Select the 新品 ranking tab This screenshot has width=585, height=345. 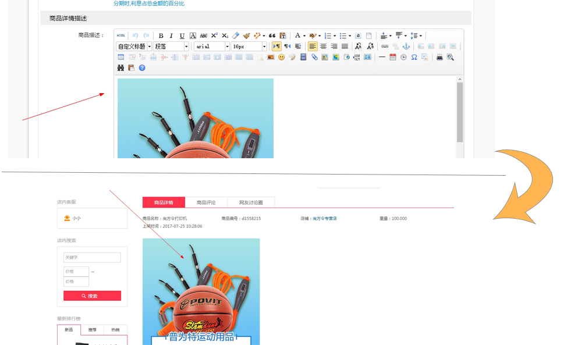(69, 330)
